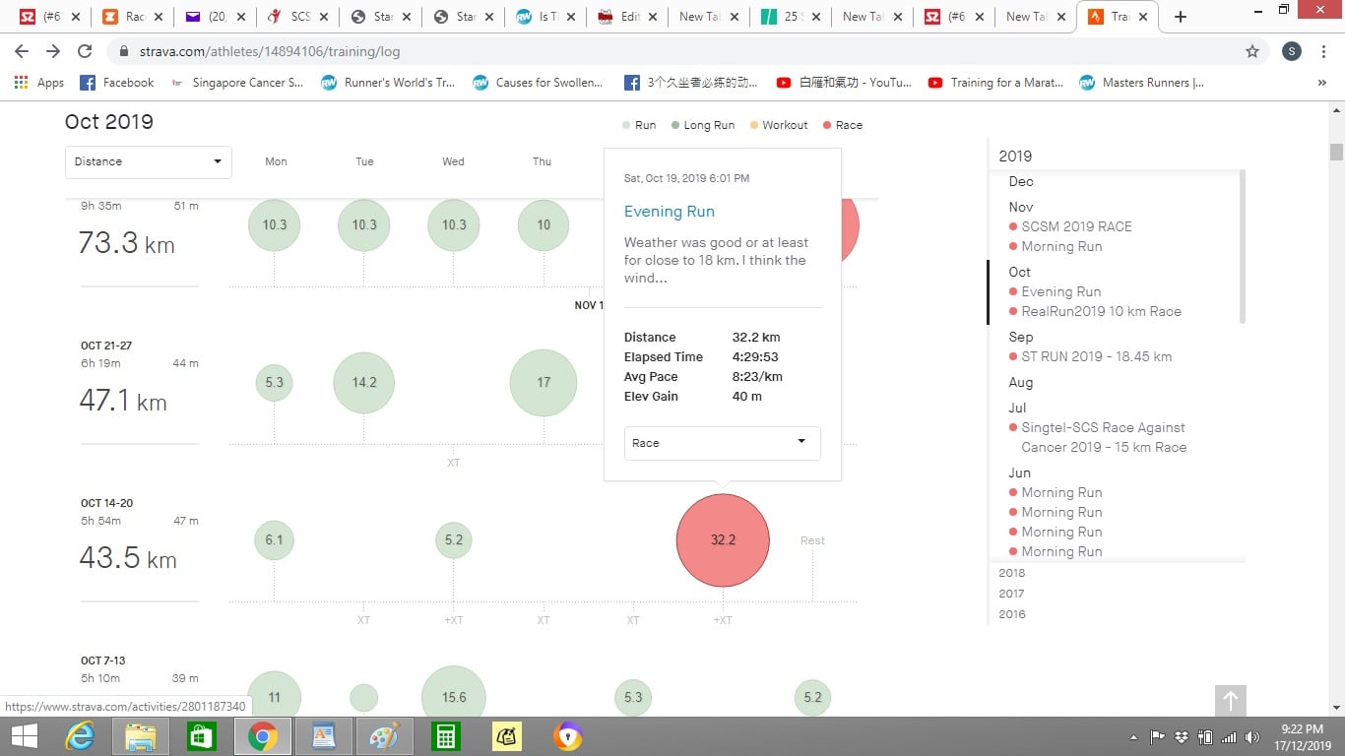Select Monday's 10.3 km run bubble
The height and width of the screenshot is (756, 1345).
click(x=275, y=224)
